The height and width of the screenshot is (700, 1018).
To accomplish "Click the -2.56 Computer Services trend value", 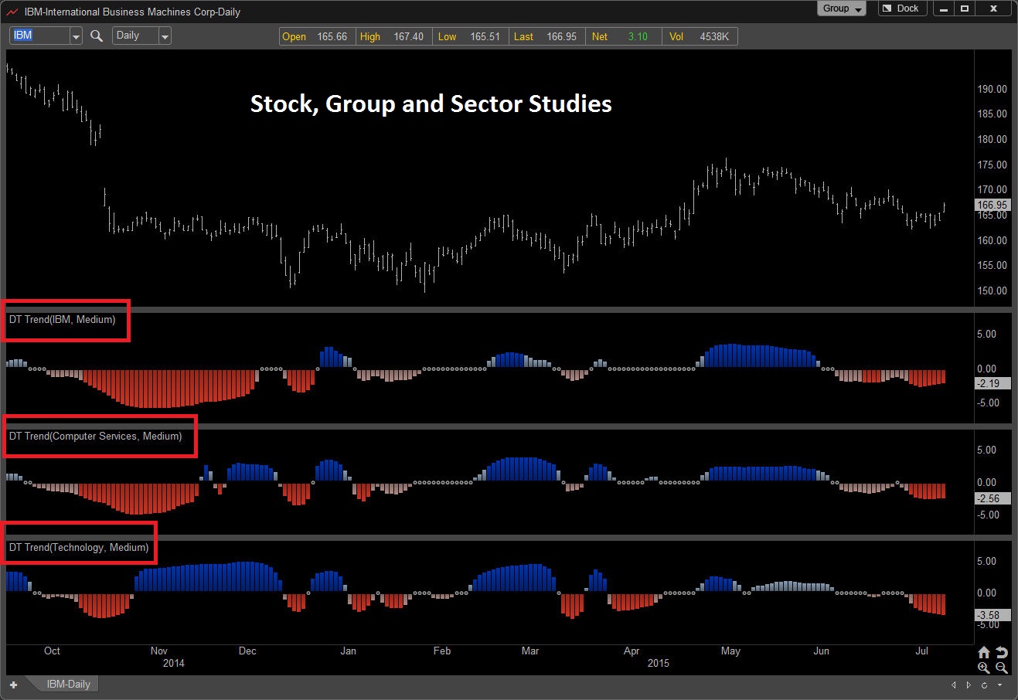I will pyautogui.click(x=992, y=498).
